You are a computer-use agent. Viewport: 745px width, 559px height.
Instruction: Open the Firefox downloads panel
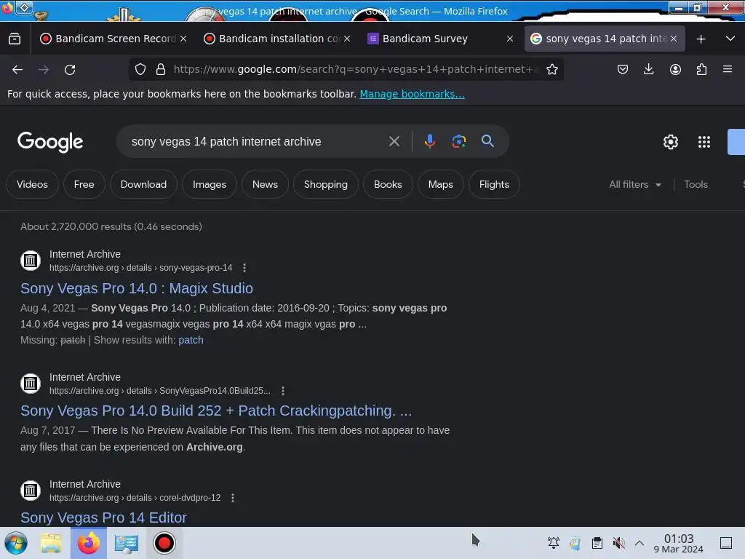648,69
